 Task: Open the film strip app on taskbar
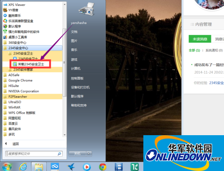119,167
